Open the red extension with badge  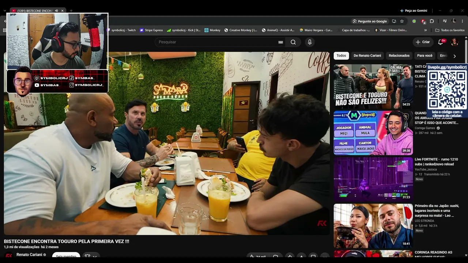(x=423, y=21)
